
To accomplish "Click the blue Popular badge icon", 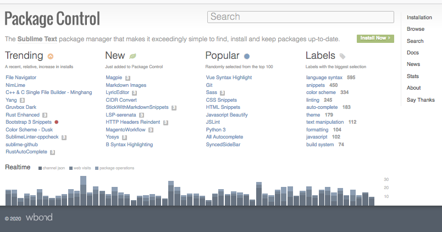I will pyautogui.click(x=247, y=57).
